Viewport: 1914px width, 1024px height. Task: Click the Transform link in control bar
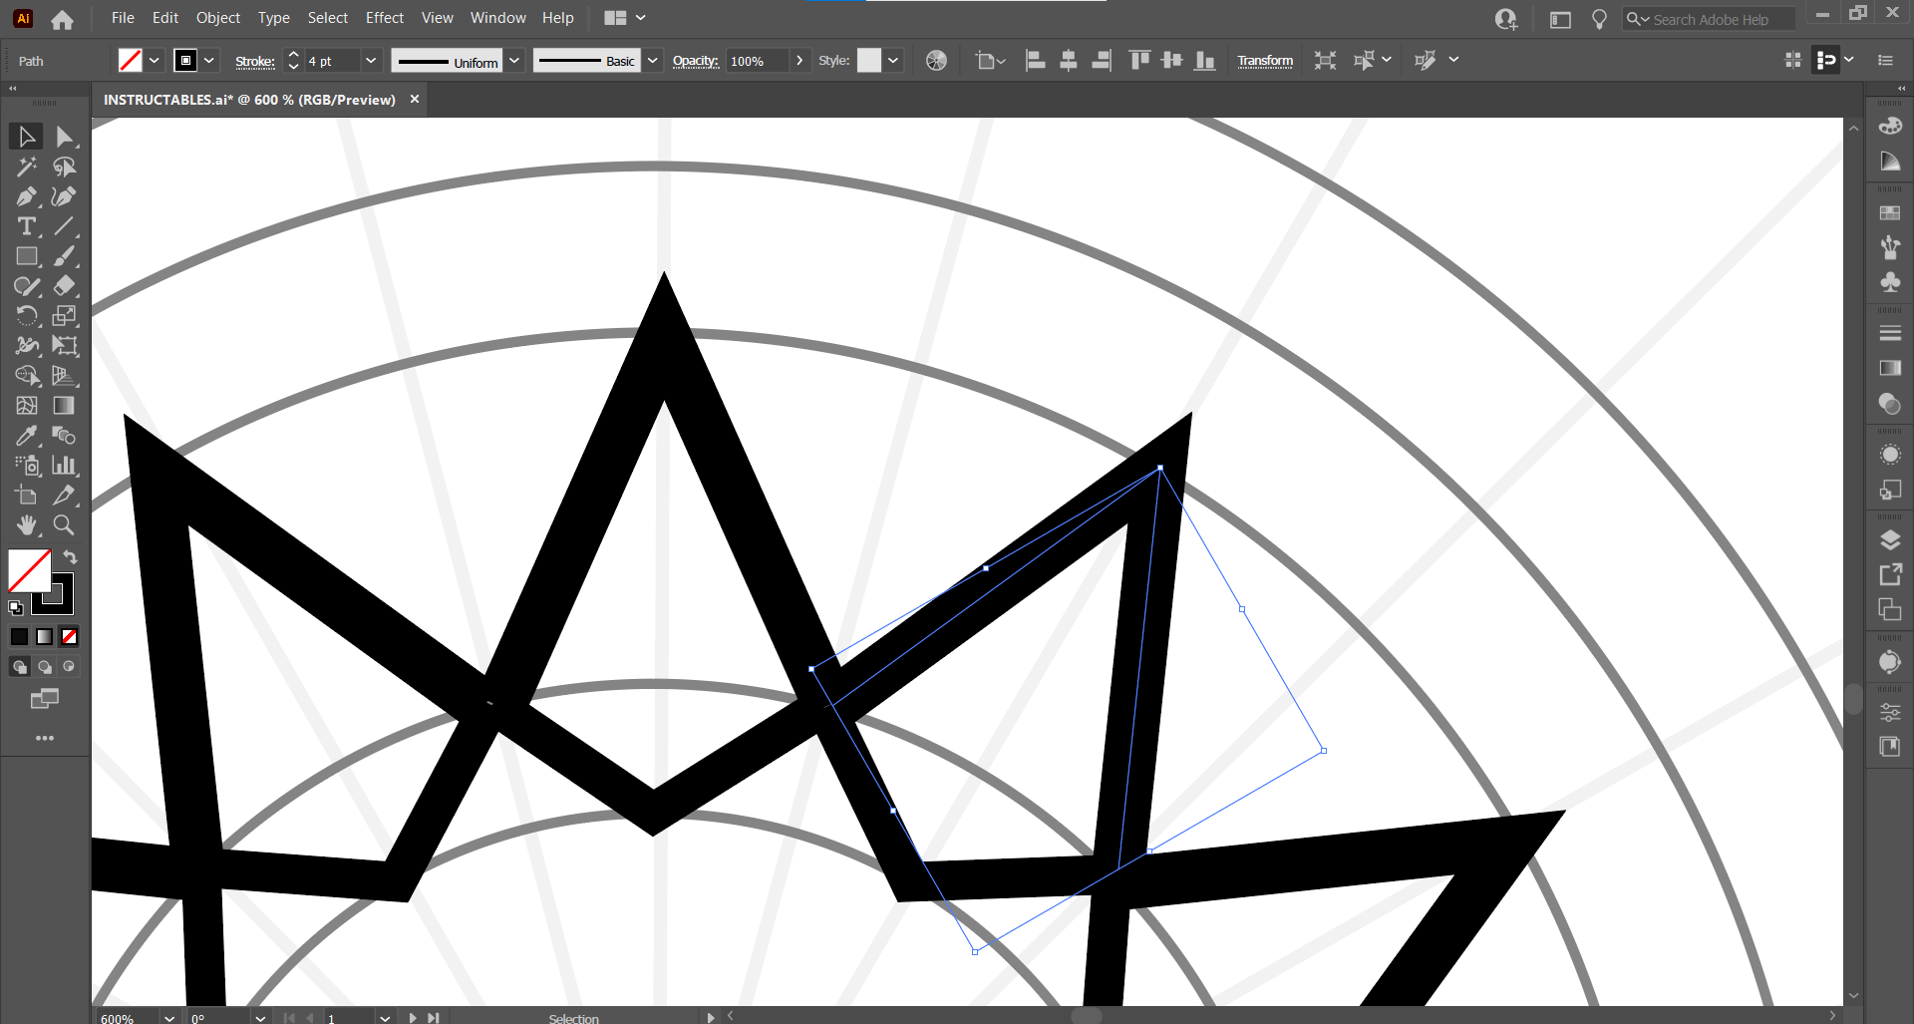pyautogui.click(x=1265, y=61)
